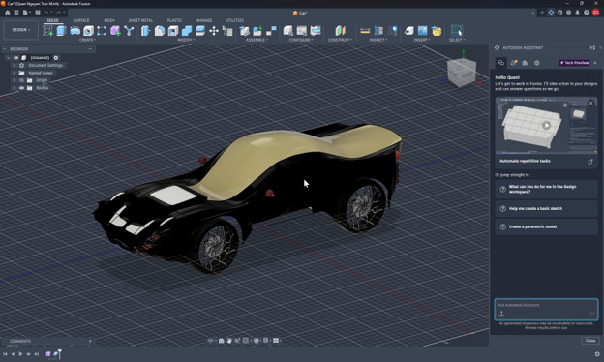Click the Measure tool icon
The width and height of the screenshot is (604, 362).
pos(365,31)
